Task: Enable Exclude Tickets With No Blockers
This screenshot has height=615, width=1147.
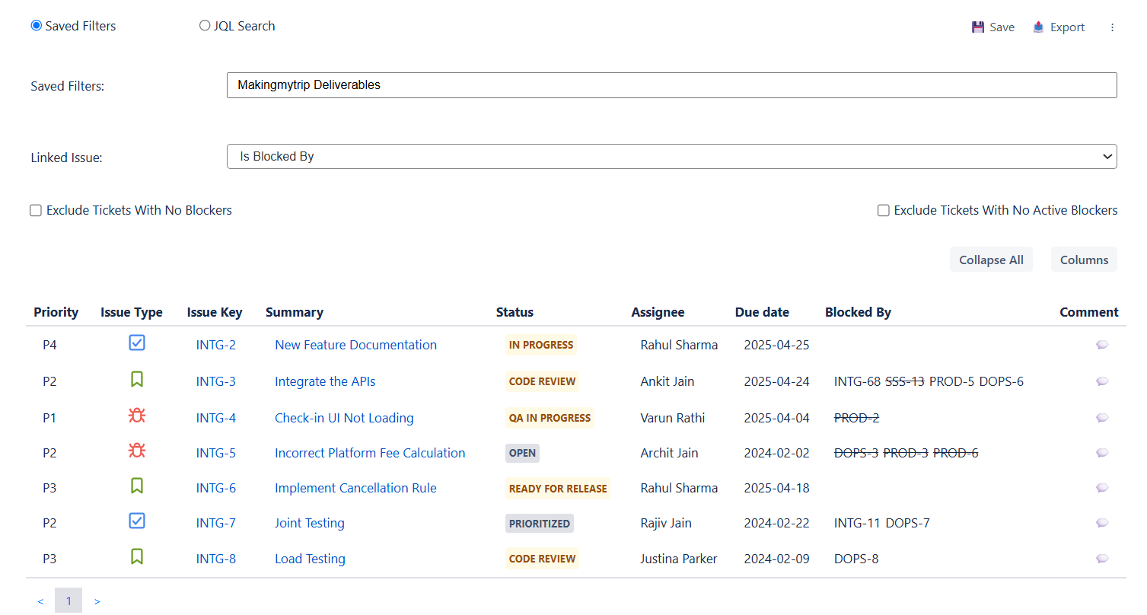Action: pos(36,211)
